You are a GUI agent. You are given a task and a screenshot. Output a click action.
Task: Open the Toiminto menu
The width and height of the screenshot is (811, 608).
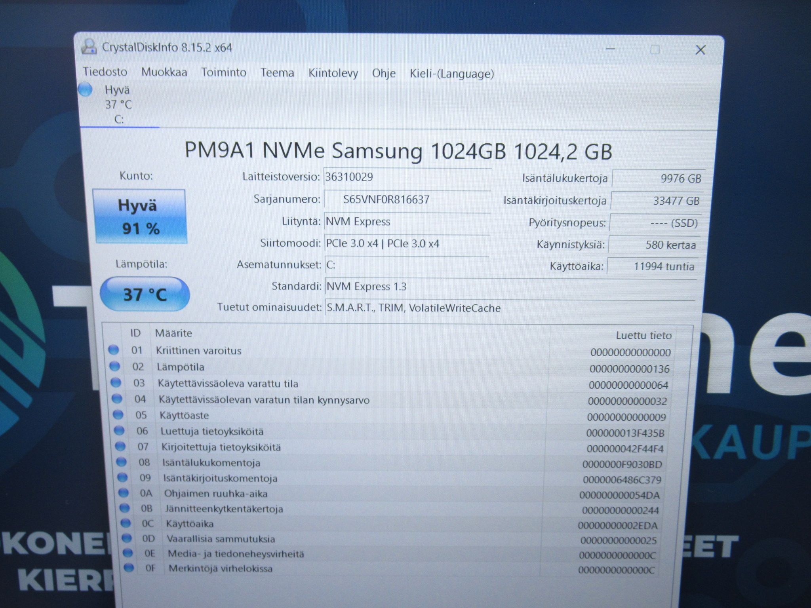tap(224, 72)
